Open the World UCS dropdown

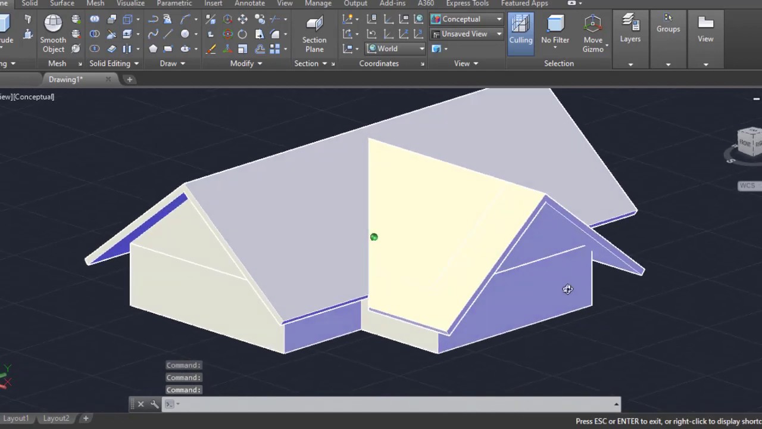[x=395, y=49]
